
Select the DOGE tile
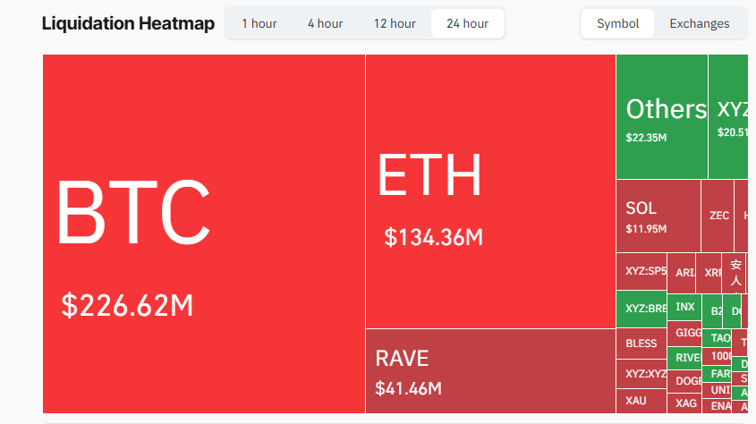pyautogui.click(x=686, y=380)
